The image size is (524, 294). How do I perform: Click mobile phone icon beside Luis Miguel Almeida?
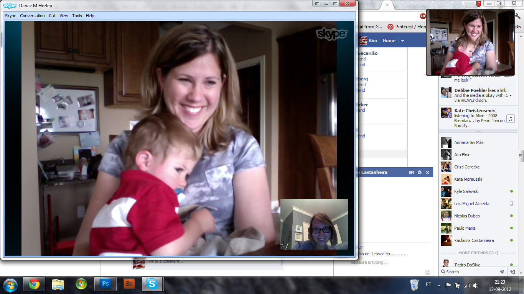click(x=511, y=204)
